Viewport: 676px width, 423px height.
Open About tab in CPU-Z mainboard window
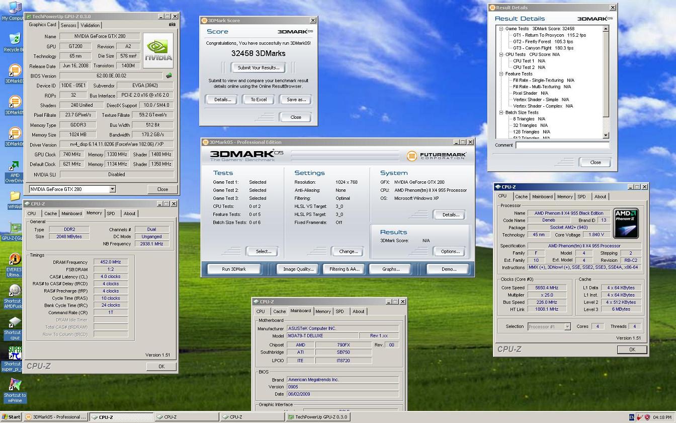click(x=358, y=311)
